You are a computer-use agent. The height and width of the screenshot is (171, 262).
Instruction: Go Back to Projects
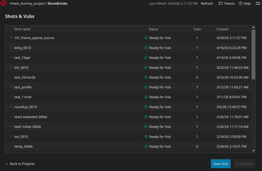pyautogui.click(x=20, y=164)
